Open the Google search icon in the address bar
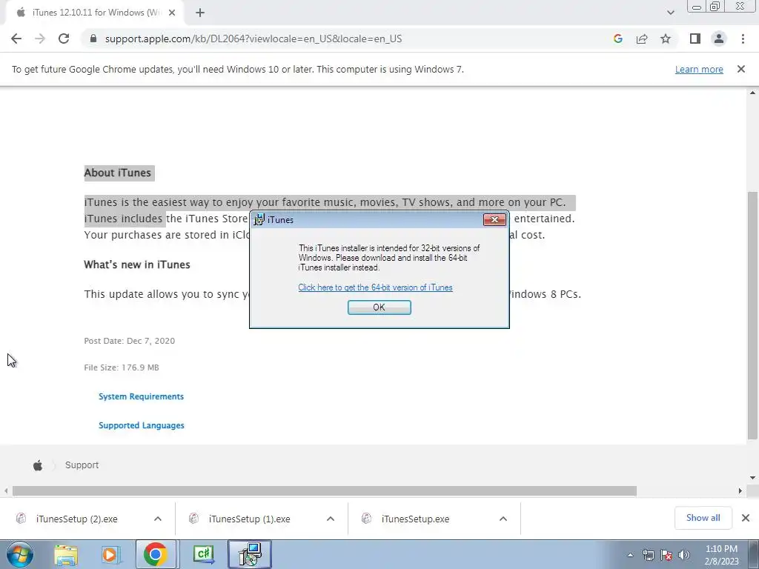 click(617, 39)
